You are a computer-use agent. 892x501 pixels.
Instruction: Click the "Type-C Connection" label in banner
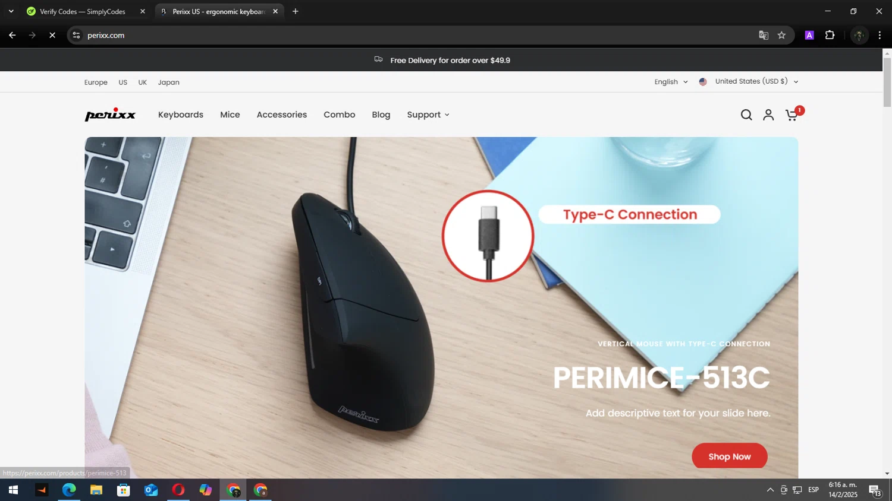click(630, 214)
